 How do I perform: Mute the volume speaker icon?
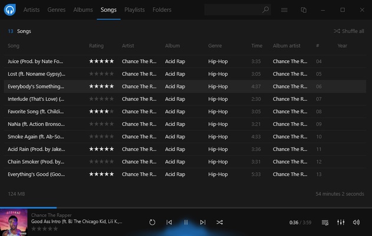tap(356, 222)
